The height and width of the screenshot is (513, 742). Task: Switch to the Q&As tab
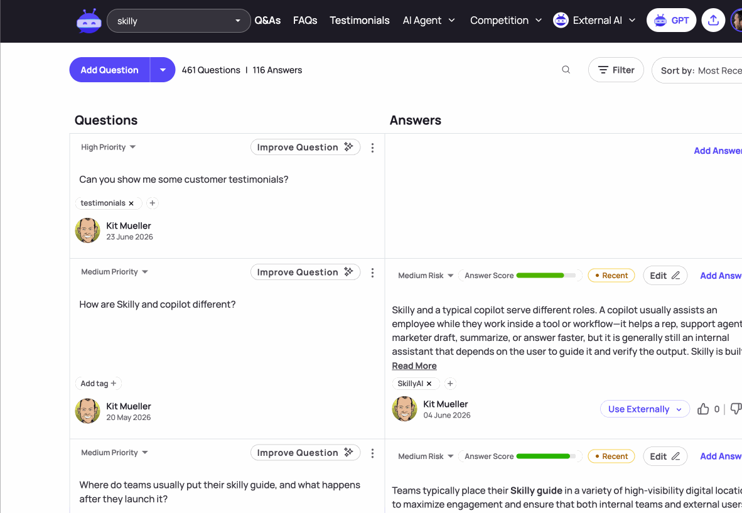pyautogui.click(x=267, y=20)
